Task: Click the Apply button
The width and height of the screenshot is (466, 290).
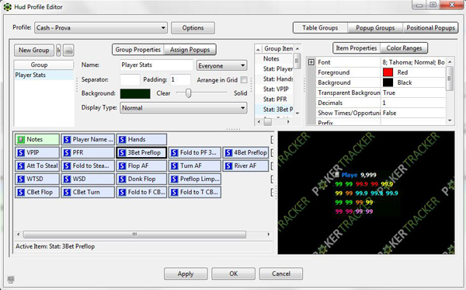Action: [x=186, y=274]
